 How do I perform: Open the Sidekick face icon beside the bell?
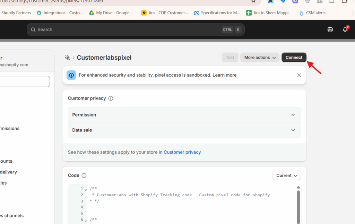coord(330,29)
